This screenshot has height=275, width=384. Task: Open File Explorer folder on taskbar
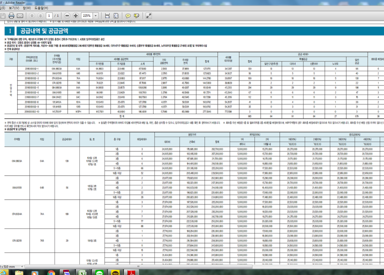(x=19, y=273)
